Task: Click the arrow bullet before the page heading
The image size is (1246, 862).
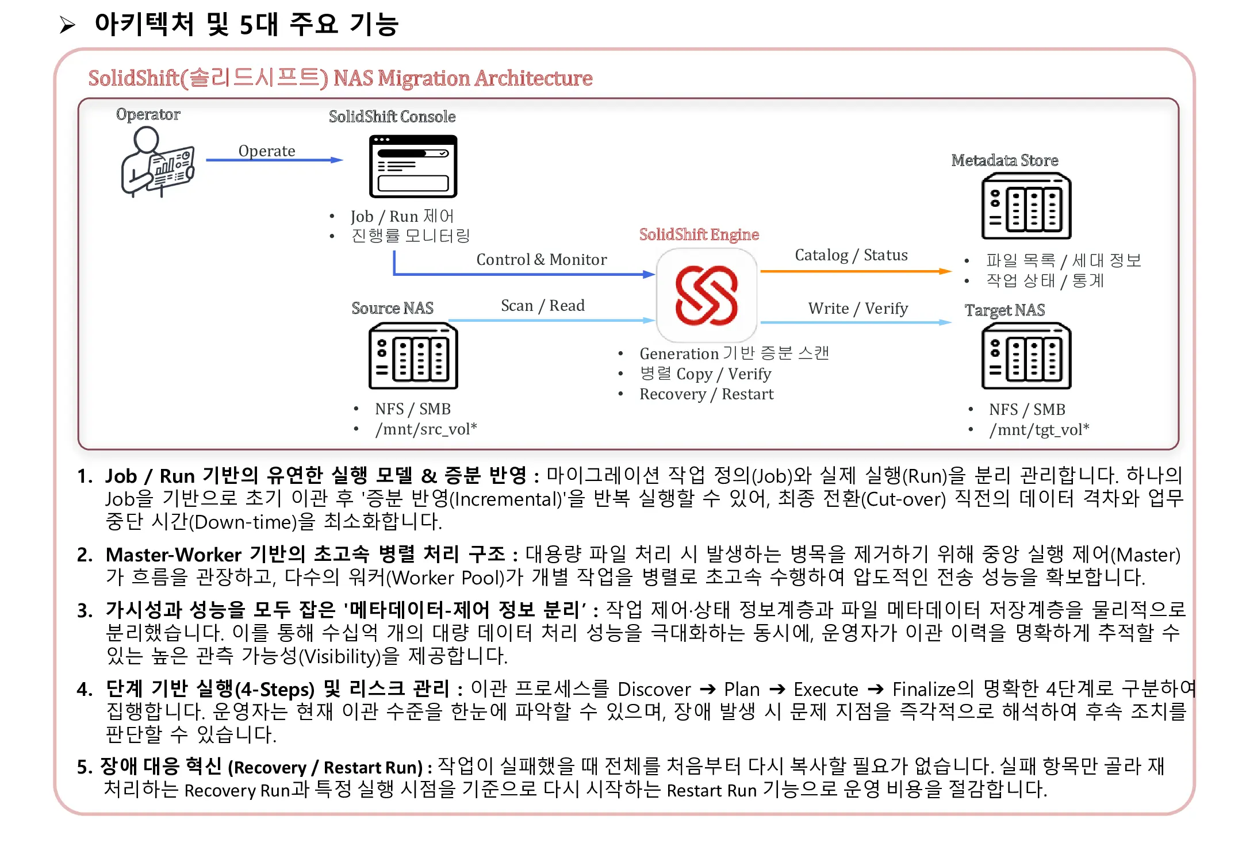Action: click(67, 25)
